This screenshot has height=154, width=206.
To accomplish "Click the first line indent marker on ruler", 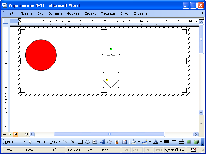I will [x=20, y=20].
